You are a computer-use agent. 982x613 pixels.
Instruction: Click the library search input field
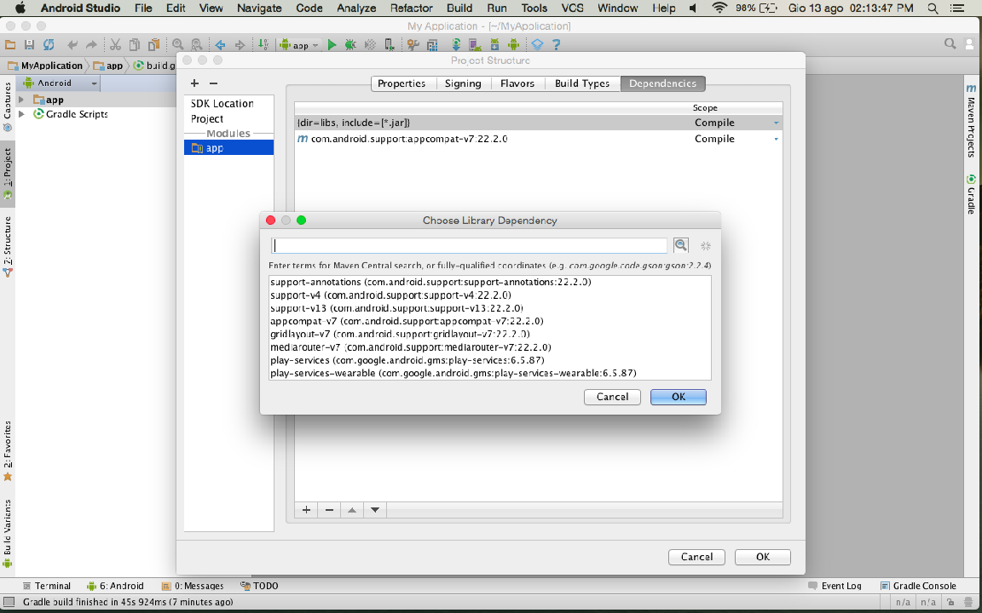(469, 245)
